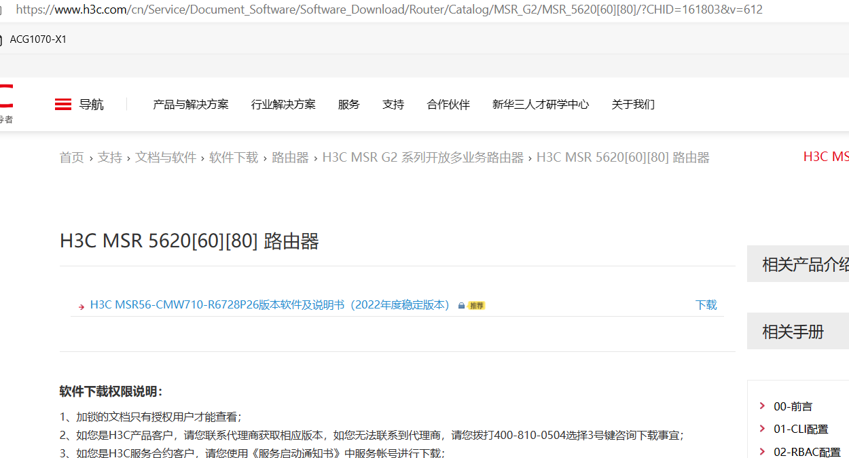Open 01-CLI配置 manual link

pos(801,429)
